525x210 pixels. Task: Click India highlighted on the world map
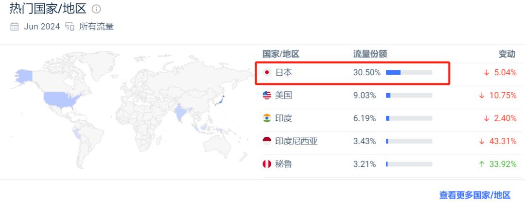(181, 112)
